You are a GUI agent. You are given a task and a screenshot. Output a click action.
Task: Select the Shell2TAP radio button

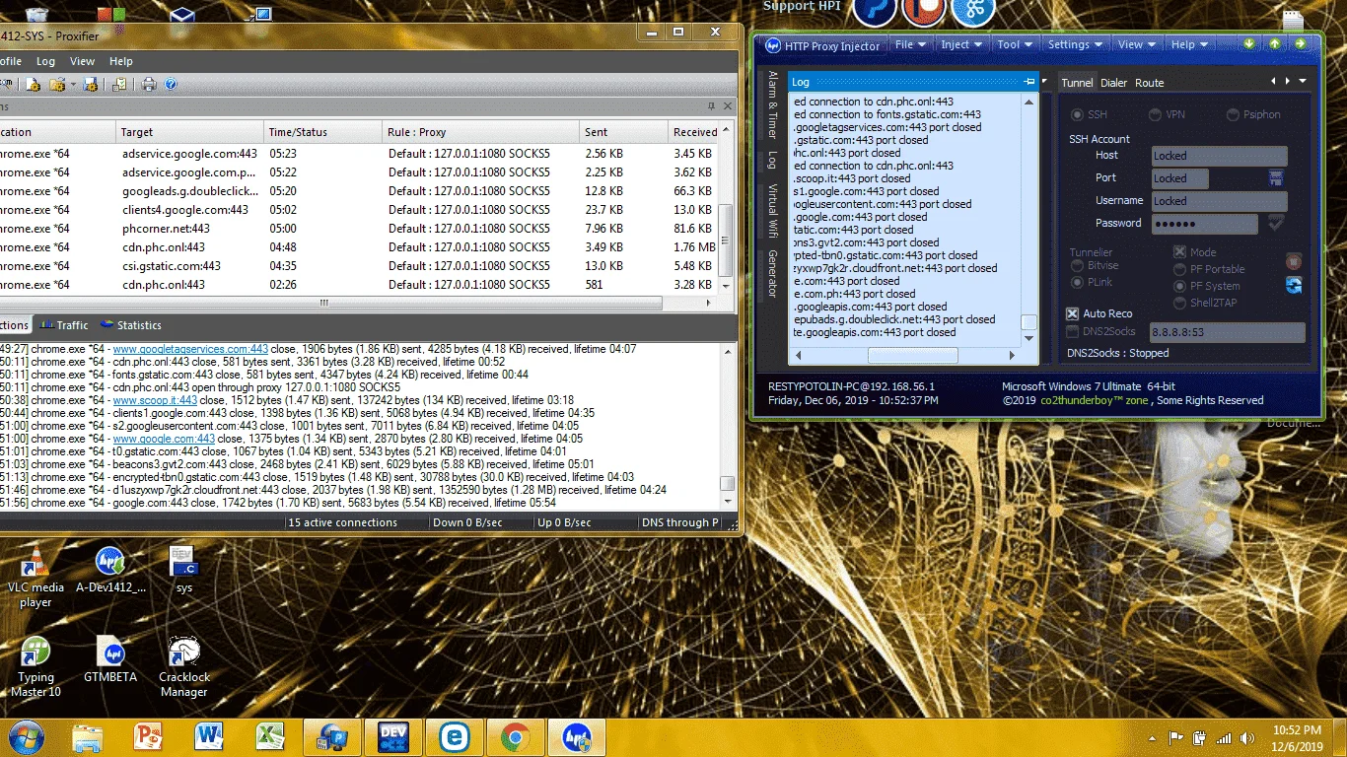[x=1179, y=303]
